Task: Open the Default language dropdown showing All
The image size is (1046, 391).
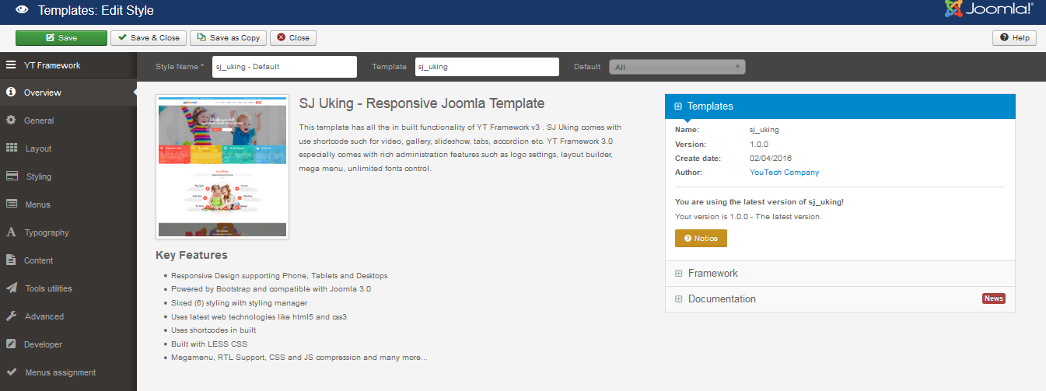Action: (x=677, y=67)
